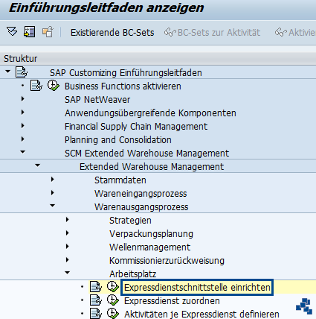Select the SAP NetWeaver tree entry
316x319 pixels.
coord(97,100)
